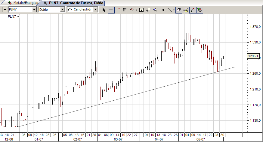The height and width of the screenshot is (142, 263).
Task: Select the line drawing tool
Action: (x=170, y=10)
